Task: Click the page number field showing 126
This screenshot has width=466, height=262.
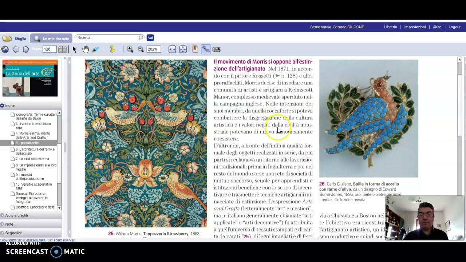Action: [50, 49]
